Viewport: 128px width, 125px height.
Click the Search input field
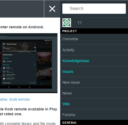click(94, 9)
